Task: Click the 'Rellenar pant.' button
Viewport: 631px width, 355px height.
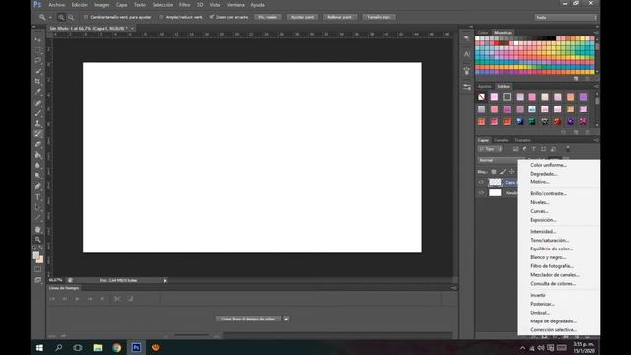Action: 340,17
